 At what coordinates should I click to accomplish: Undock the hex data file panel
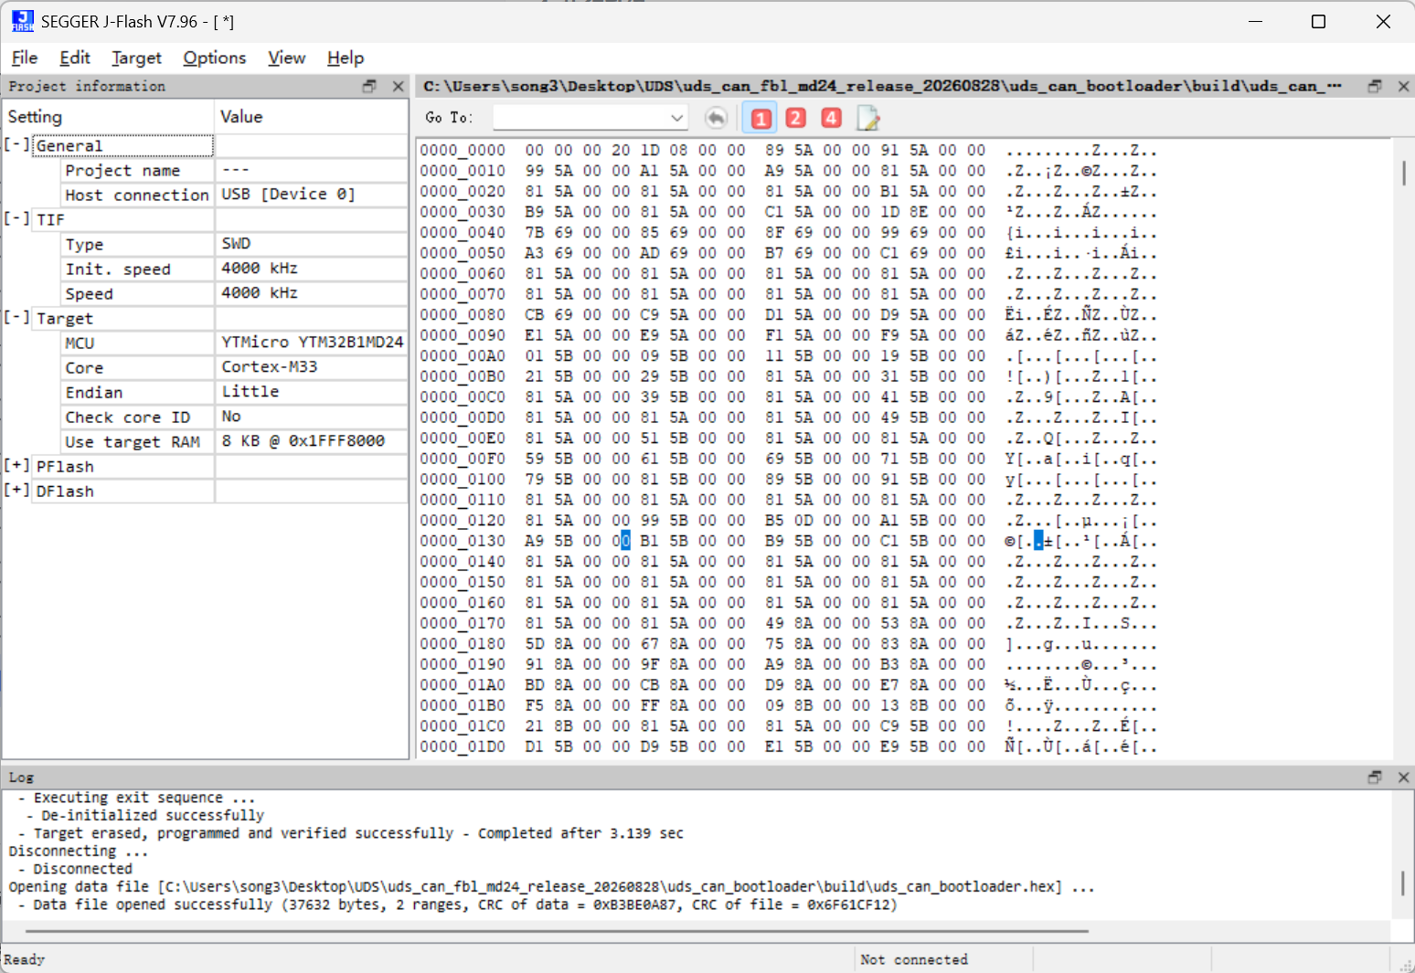pyautogui.click(x=1375, y=86)
